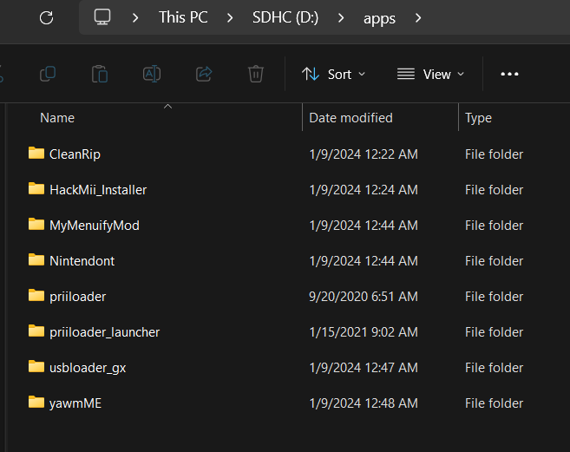Click date 9/20/2020 6:51 AM
Viewport: 570px width, 452px height.
(364, 297)
